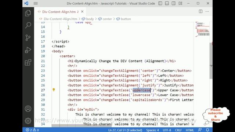Change end of line sequence CRLF
Screen dimensions: 235x132
pos(178,130)
